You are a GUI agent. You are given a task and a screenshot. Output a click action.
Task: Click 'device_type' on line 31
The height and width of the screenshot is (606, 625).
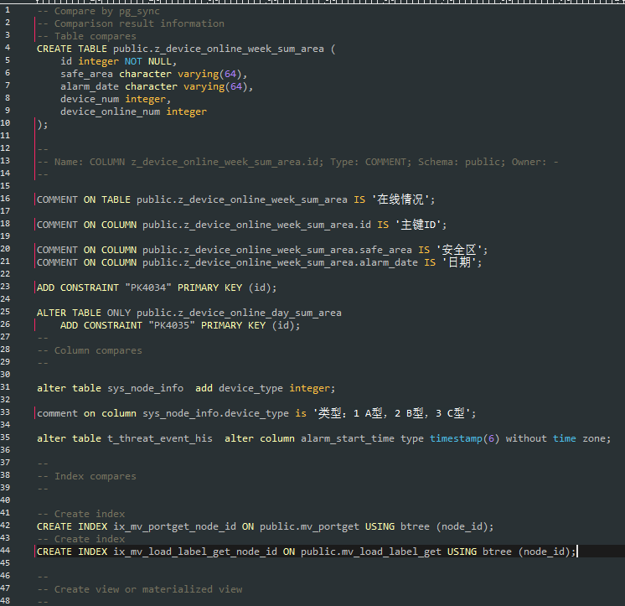coord(251,388)
